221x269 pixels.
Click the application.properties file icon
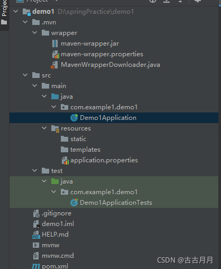pyautogui.click(x=65, y=160)
